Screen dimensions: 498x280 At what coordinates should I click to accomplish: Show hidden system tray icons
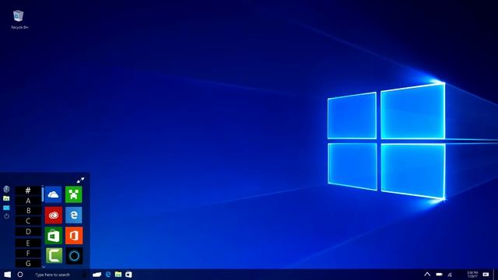click(427, 275)
